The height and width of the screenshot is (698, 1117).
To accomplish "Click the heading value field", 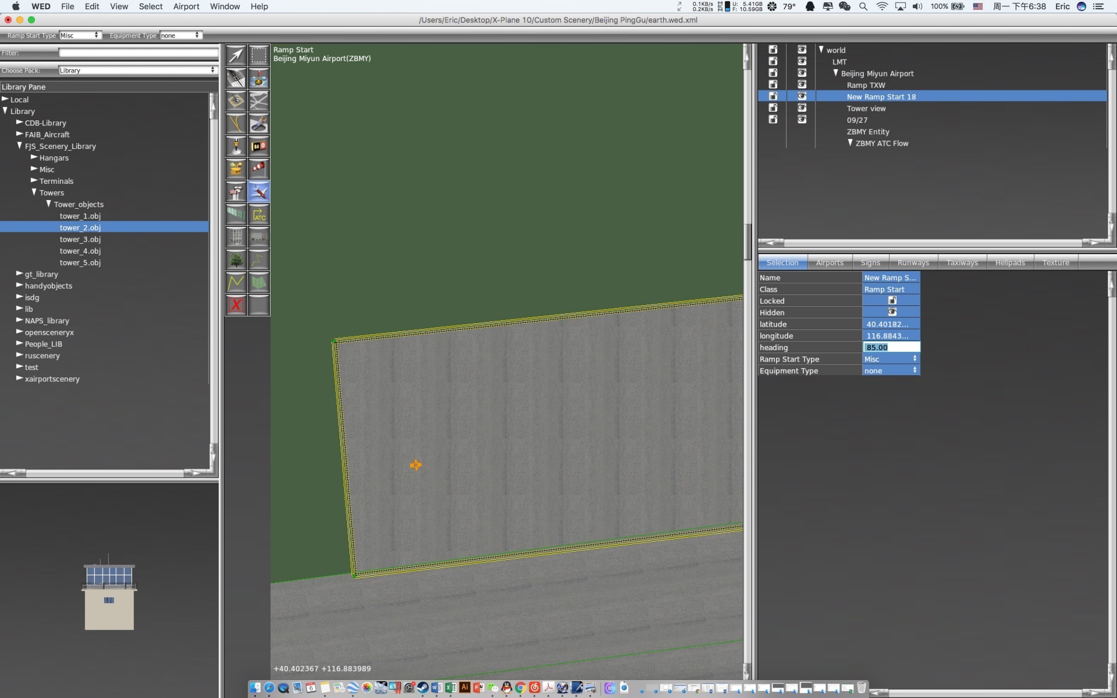I will [891, 347].
